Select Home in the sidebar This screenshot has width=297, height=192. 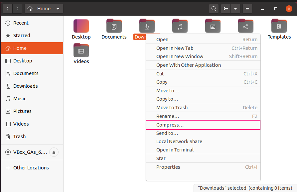click(x=32, y=48)
